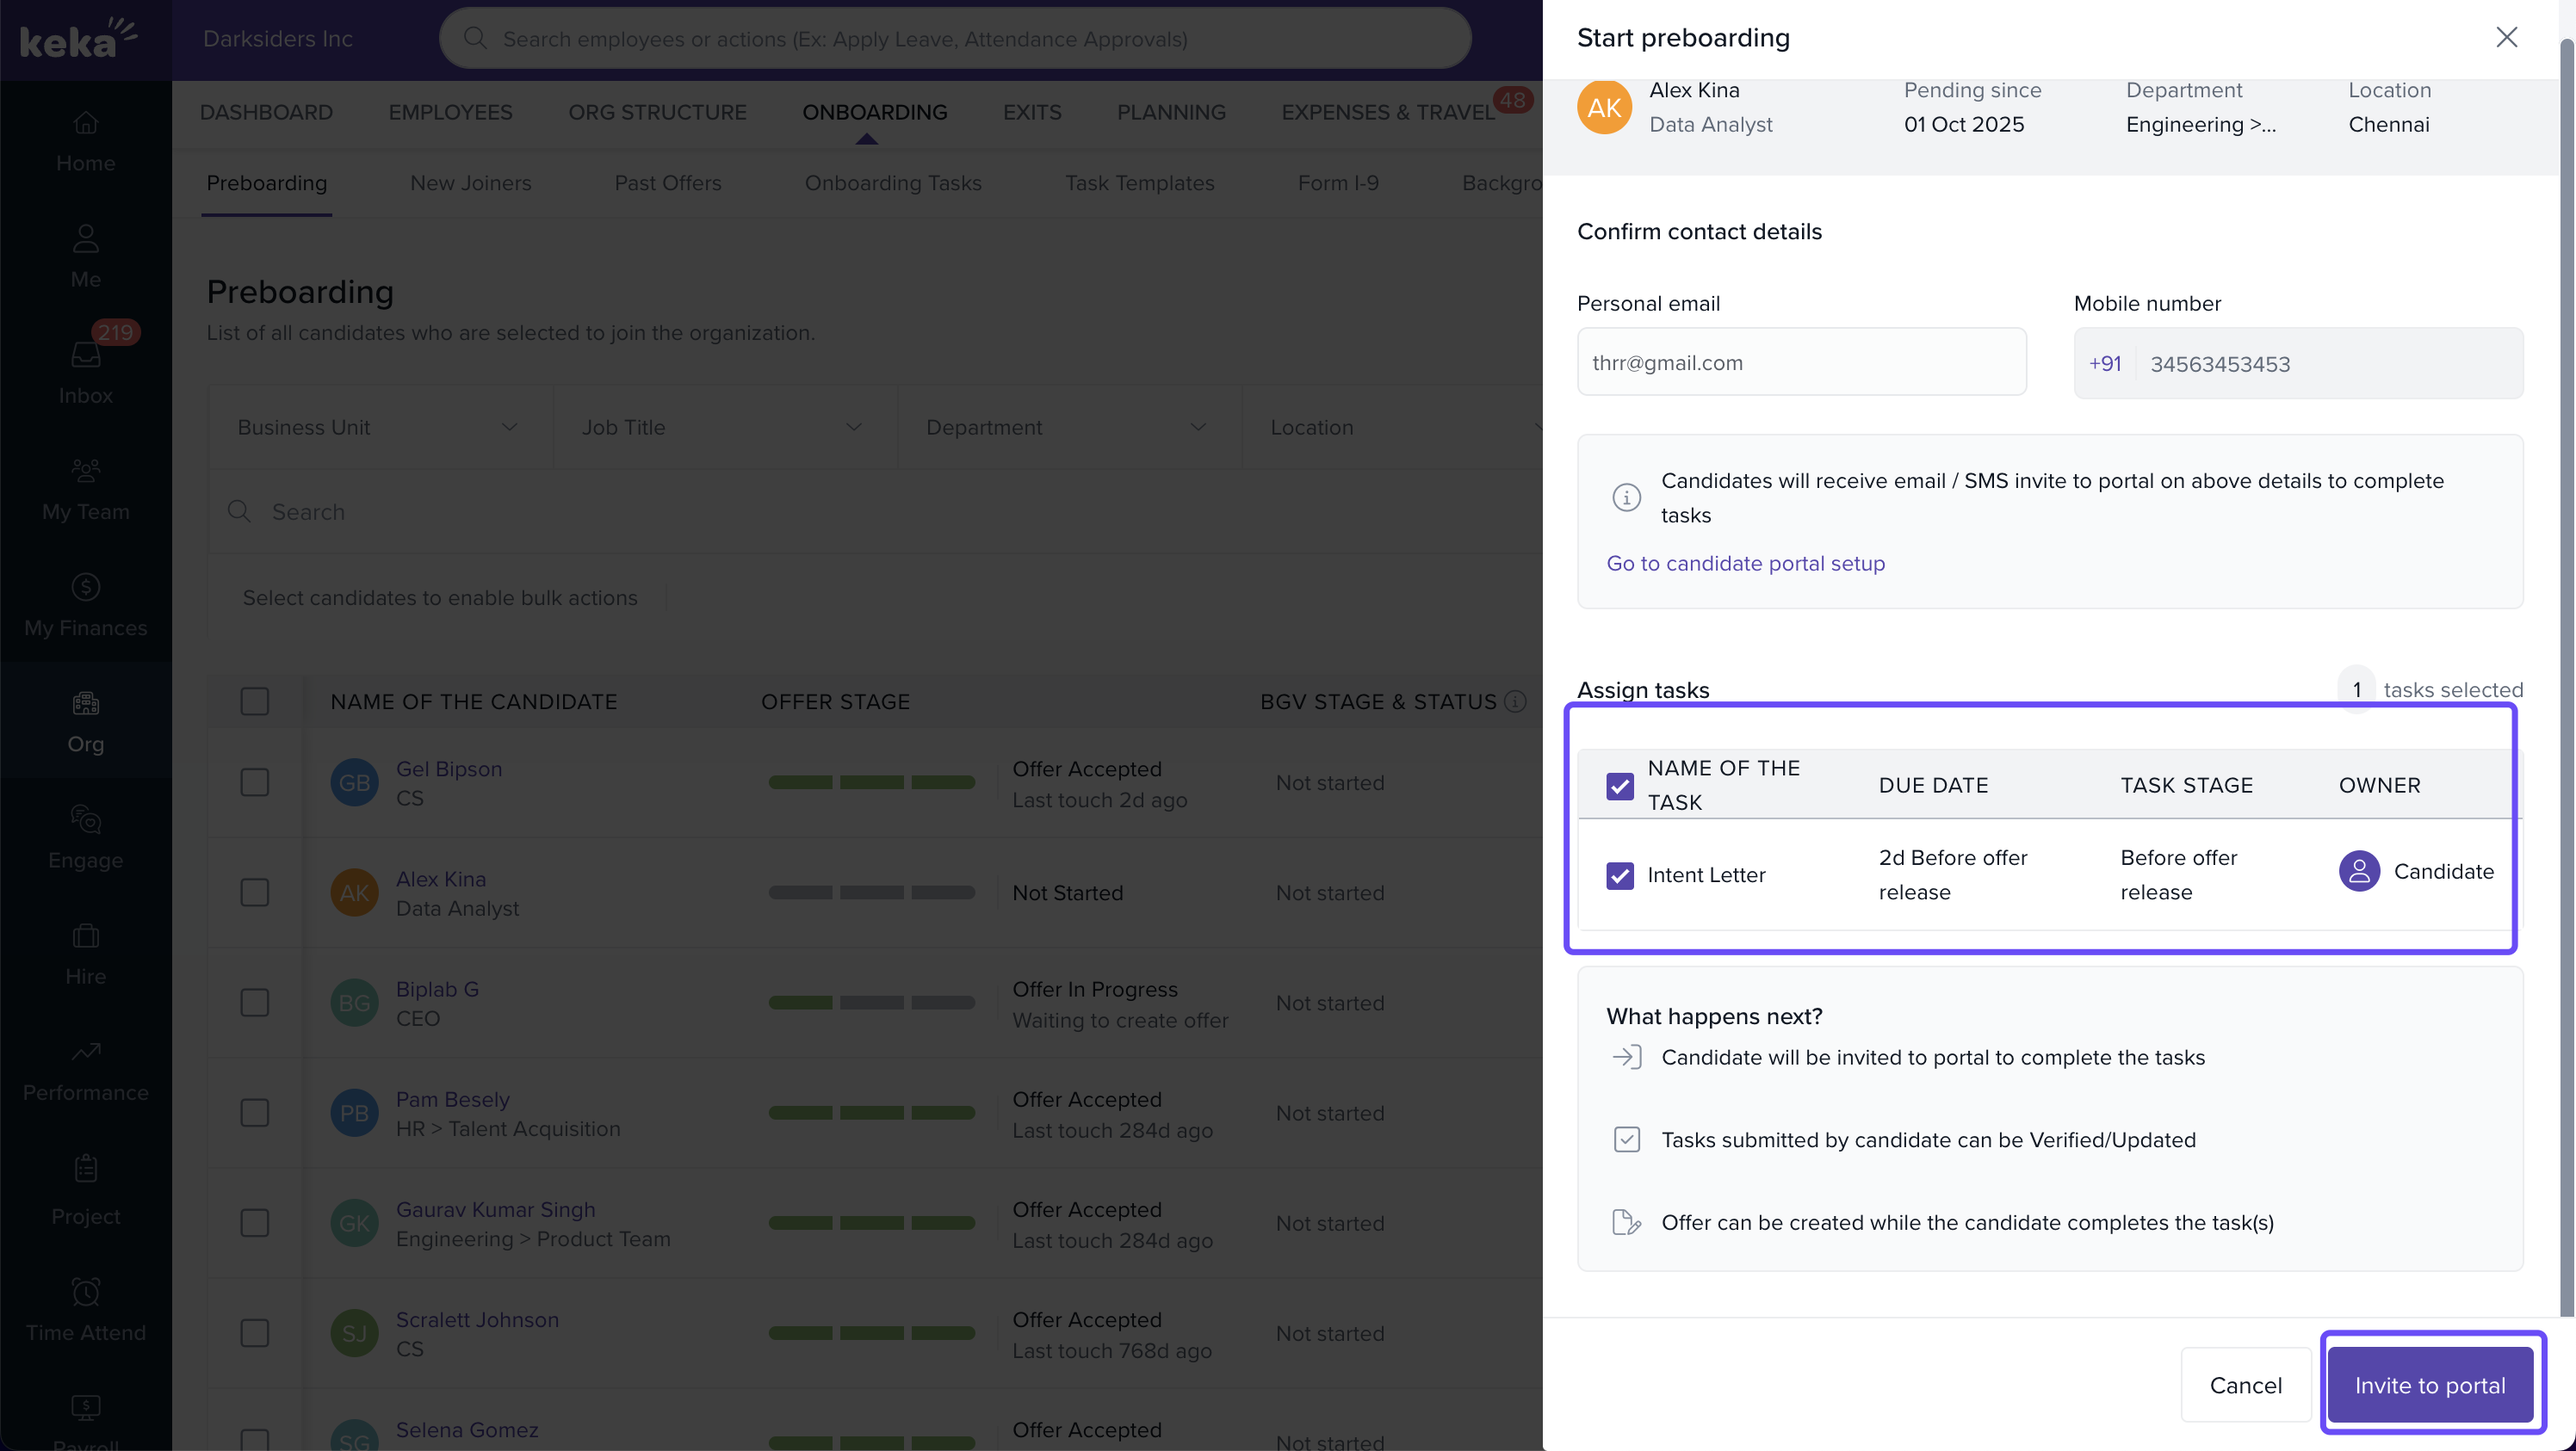Close the Start preboarding panel
The width and height of the screenshot is (2576, 1451).
coord(2506,38)
